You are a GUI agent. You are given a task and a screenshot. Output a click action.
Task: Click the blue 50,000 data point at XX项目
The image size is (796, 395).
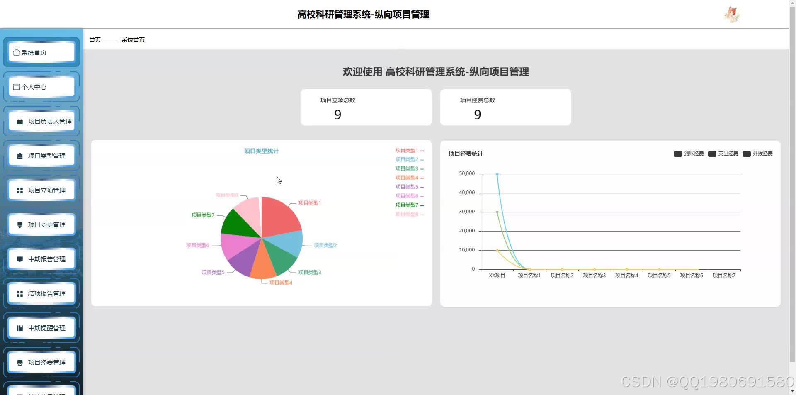[x=497, y=174]
